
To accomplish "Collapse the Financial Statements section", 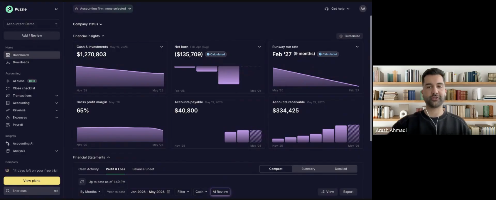I will pos(91,157).
